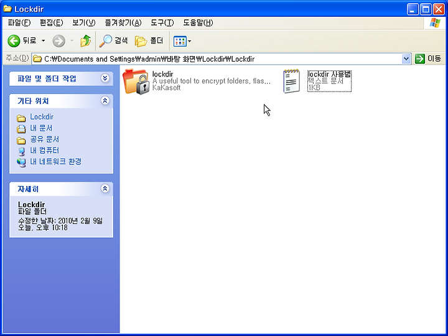The image size is (448, 336).
Task: Click the 주소(D) address label
Action: point(17,58)
